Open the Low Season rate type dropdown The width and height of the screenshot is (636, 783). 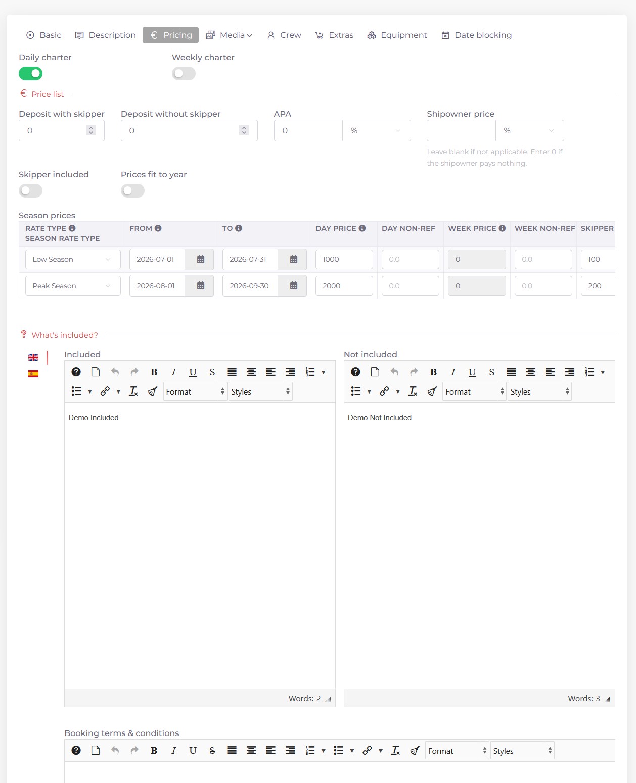pos(73,259)
